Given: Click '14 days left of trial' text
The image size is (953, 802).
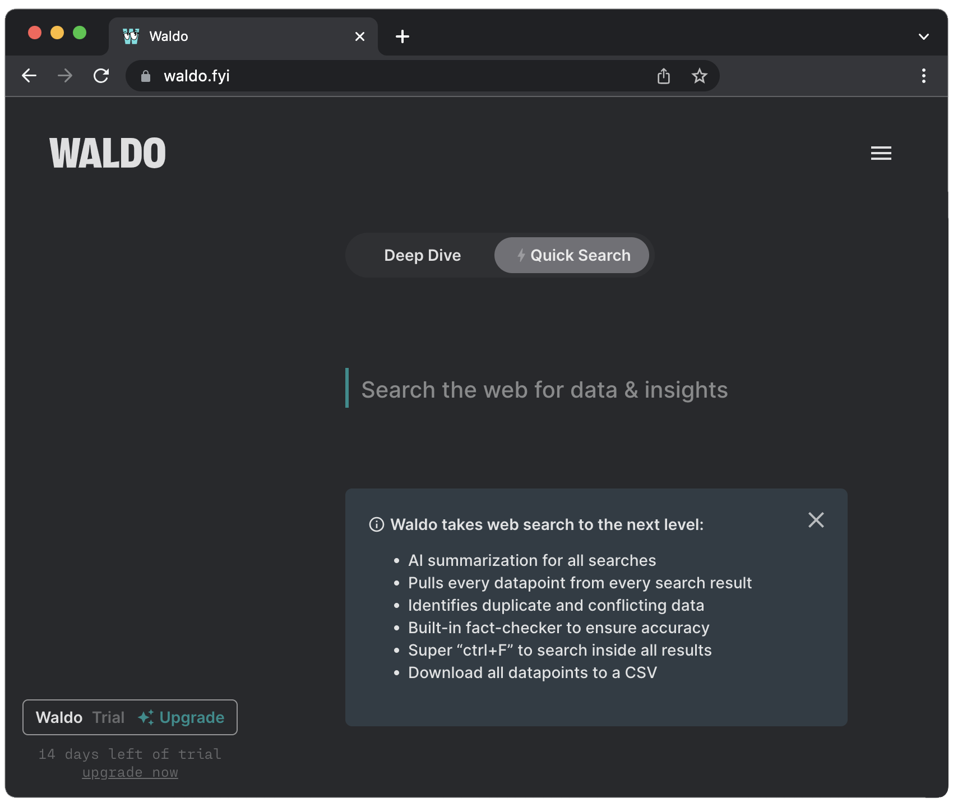Looking at the screenshot, I should click(x=130, y=754).
